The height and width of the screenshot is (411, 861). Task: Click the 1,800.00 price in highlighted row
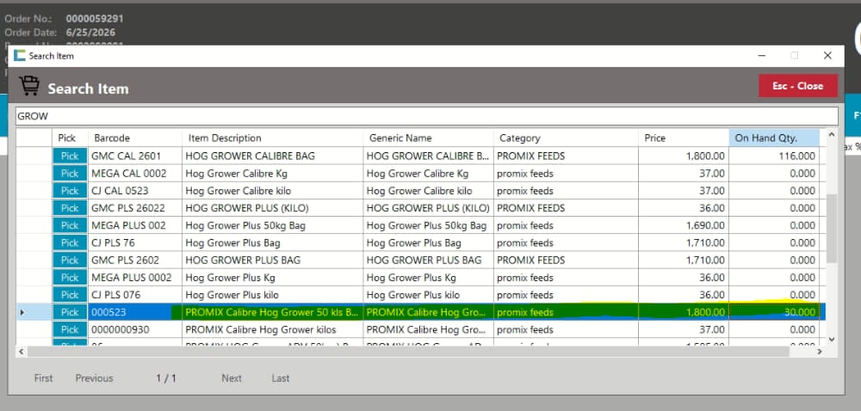tap(684, 312)
